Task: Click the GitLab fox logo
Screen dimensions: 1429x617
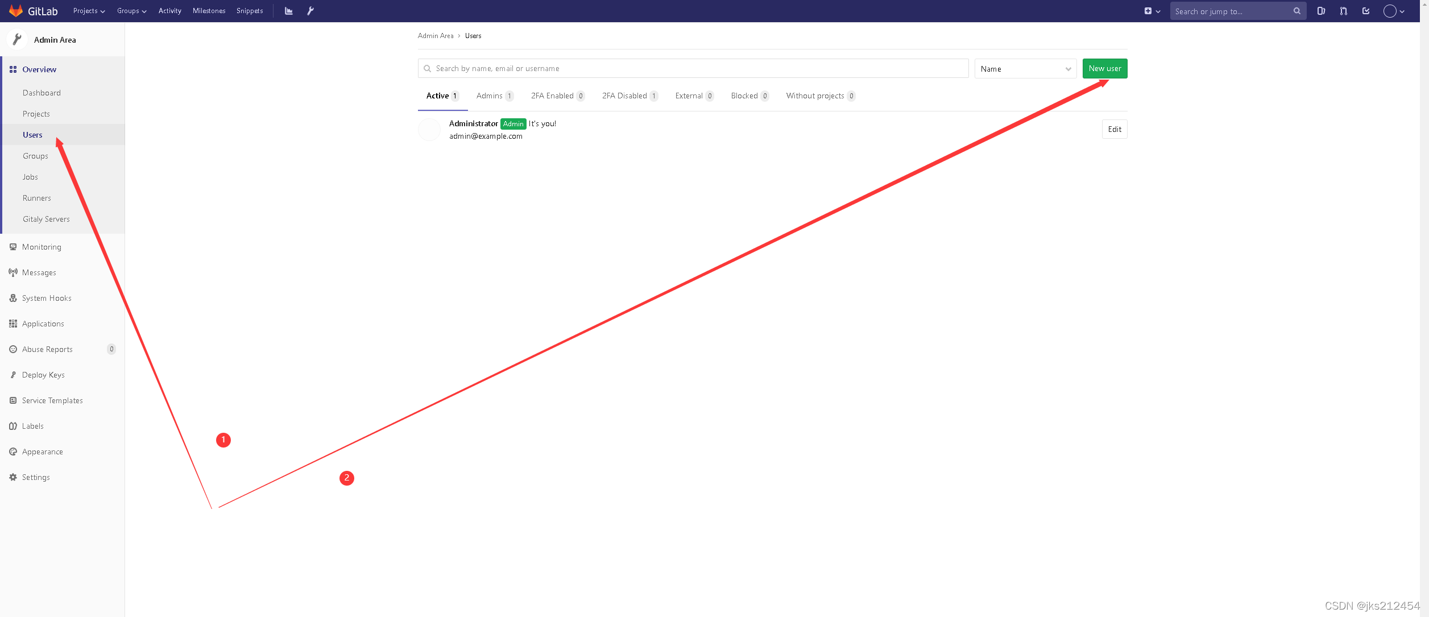Action: point(16,11)
